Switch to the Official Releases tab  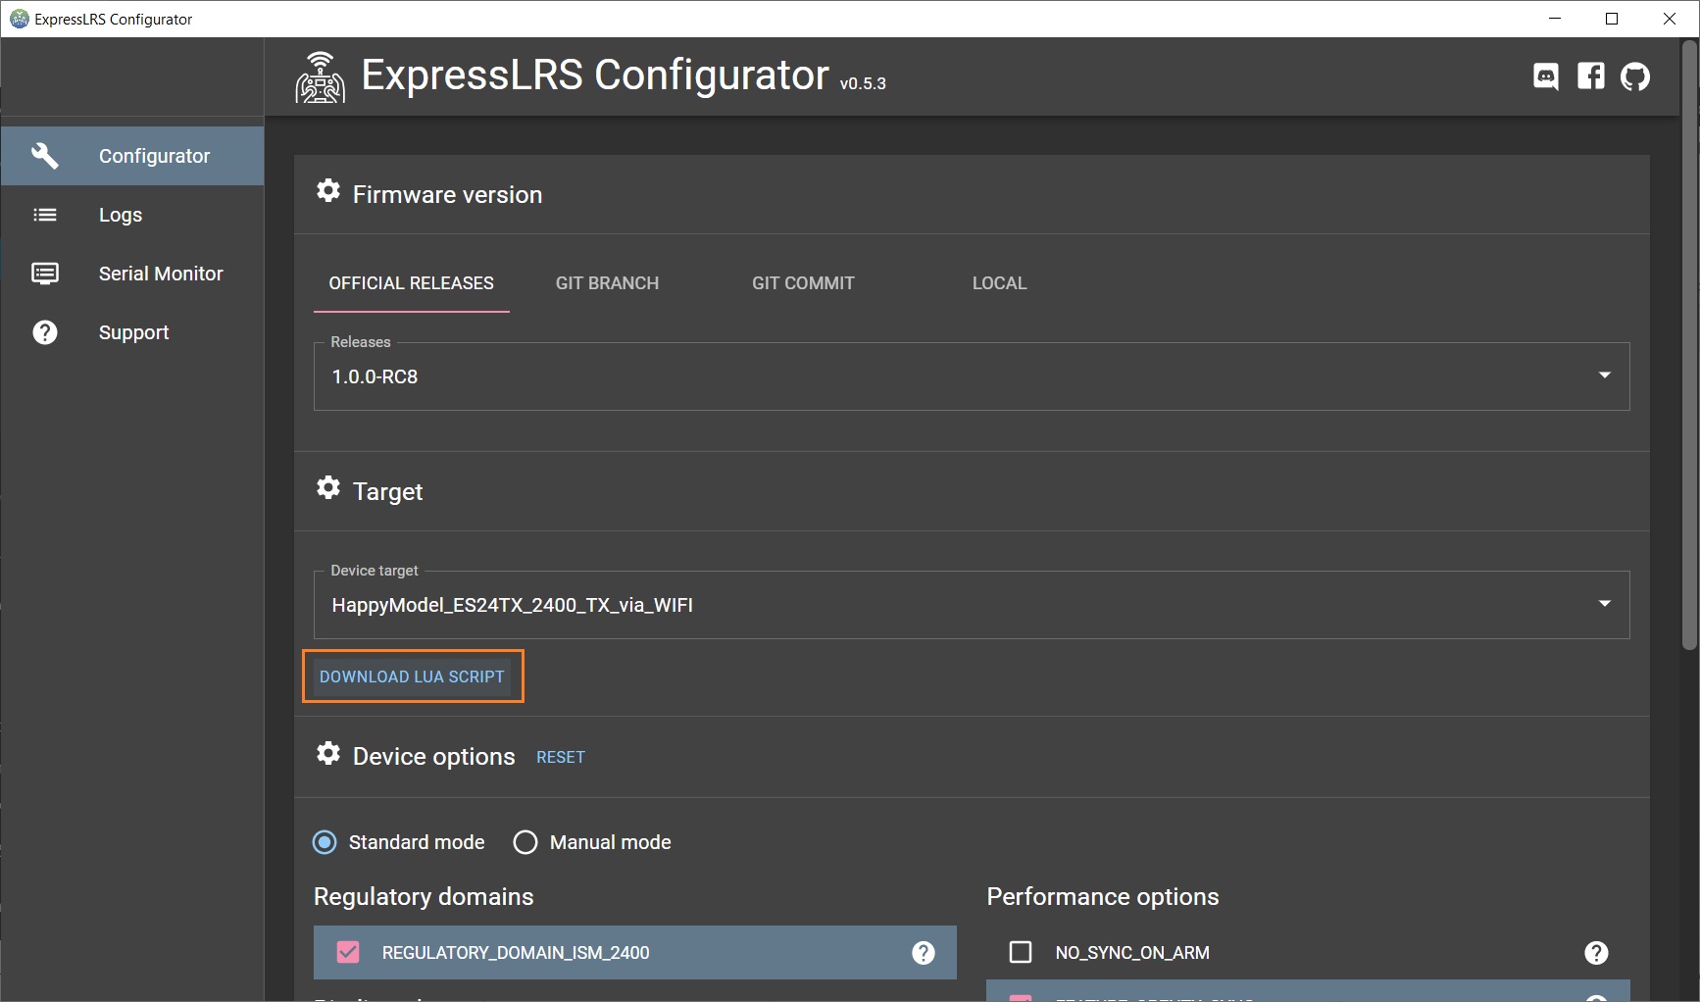pos(412,283)
